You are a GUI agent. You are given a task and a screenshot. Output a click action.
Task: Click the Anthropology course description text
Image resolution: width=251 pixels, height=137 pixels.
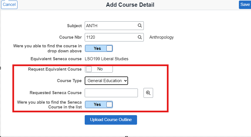162,37
